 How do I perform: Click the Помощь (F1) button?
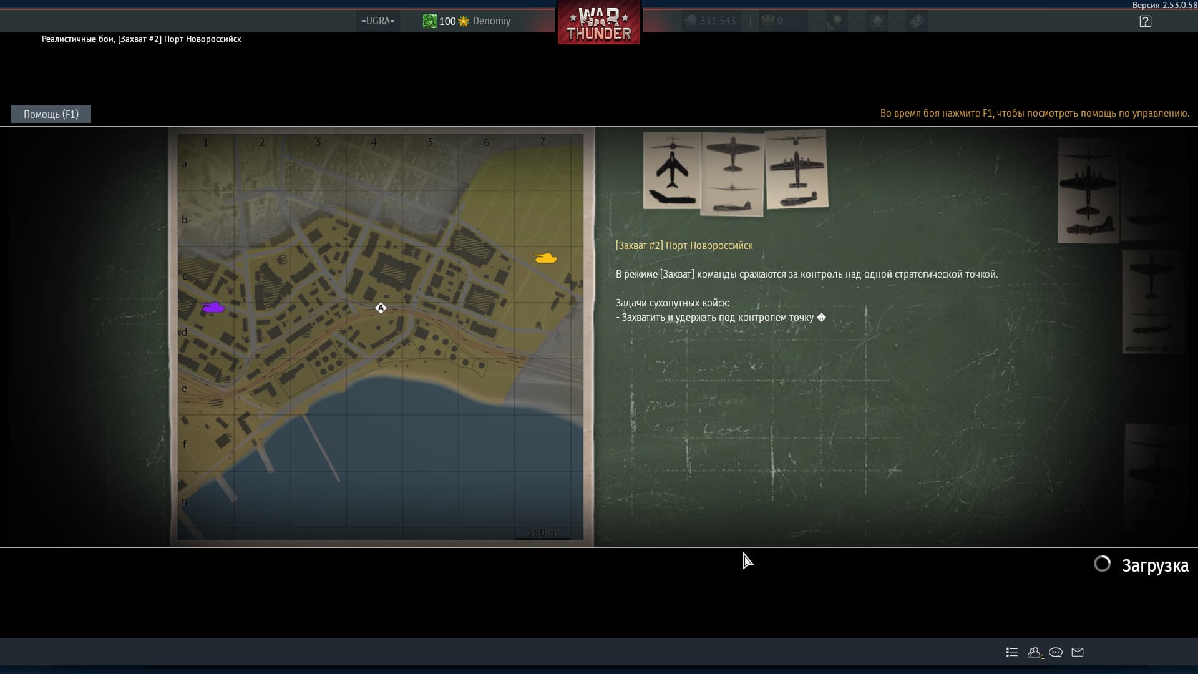pos(51,114)
